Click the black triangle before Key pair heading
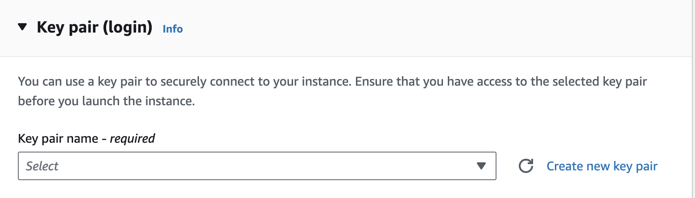The image size is (695, 198). 22,28
